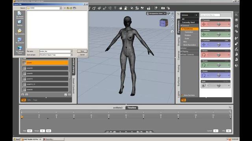
Task: Click the Scale slider handle
Action: pos(219,85)
